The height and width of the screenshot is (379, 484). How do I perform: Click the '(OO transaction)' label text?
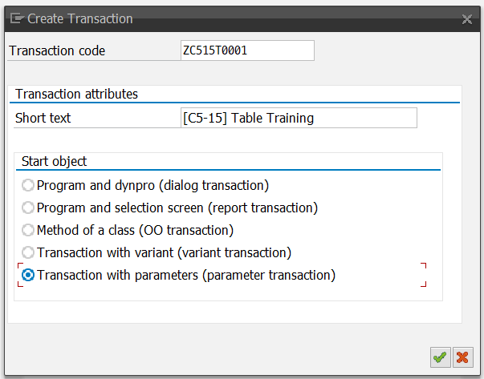[186, 231]
